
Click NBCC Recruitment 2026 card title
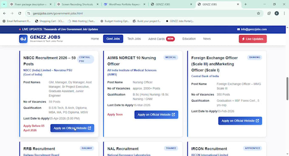[x=49, y=61]
